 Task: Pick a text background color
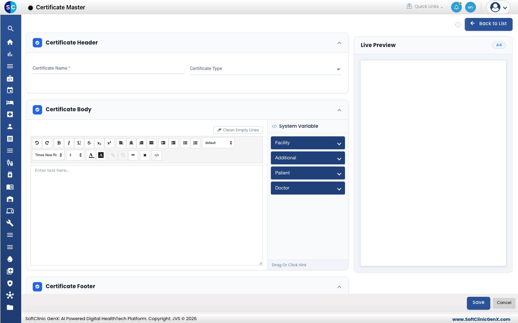point(101,155)
